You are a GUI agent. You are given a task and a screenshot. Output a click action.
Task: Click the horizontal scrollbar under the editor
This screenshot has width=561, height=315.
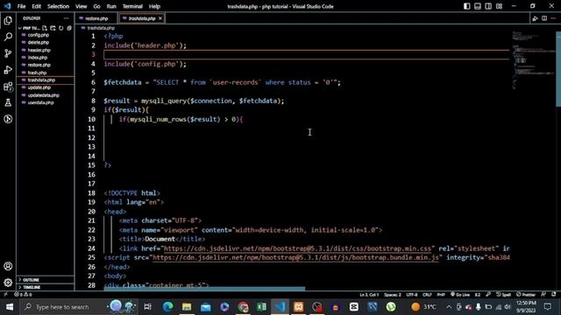point(204,289)
